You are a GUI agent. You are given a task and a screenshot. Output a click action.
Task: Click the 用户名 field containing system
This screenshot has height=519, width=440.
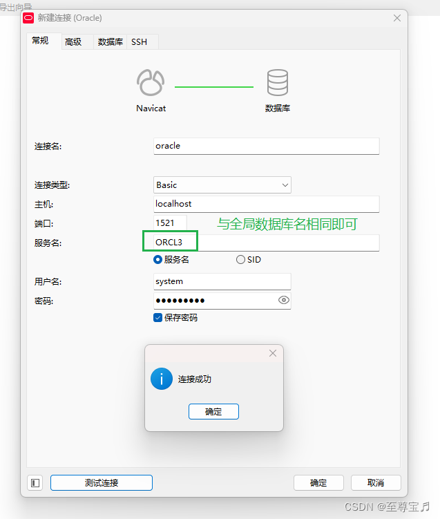pos(222,281)
